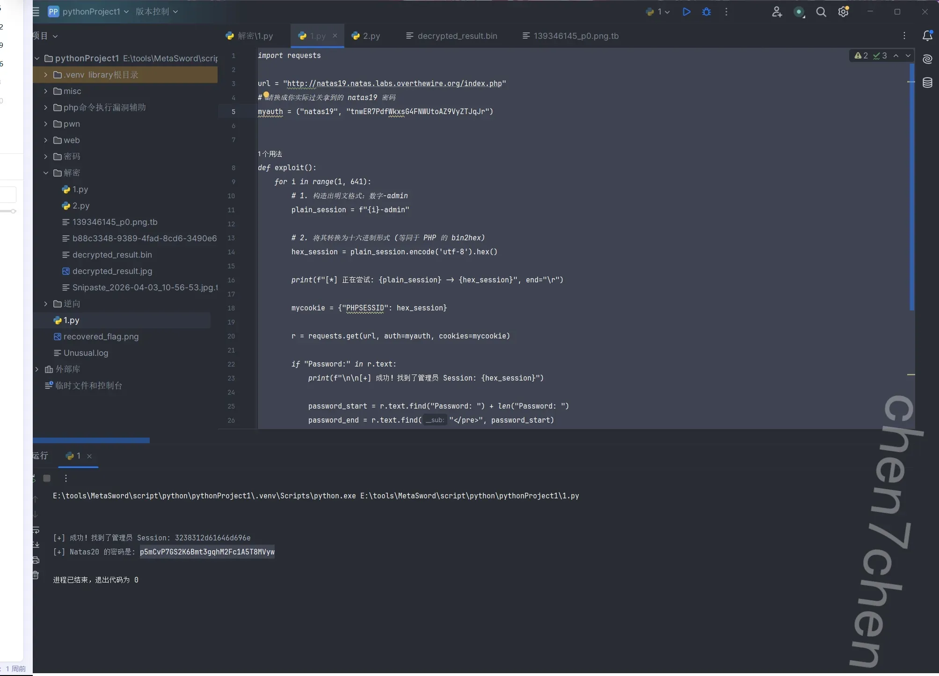Expand the 外部库 external libraries node
The width and height of the screenshot is (939, 676).
37,369
